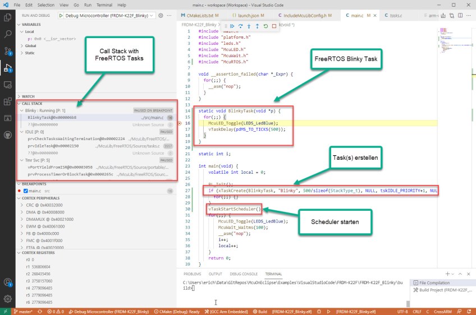This screenshot has width=476, height=315.
Task: Select BlinkyTask frame in call stack
Action: pyautogui.click(x=52, y=118)
